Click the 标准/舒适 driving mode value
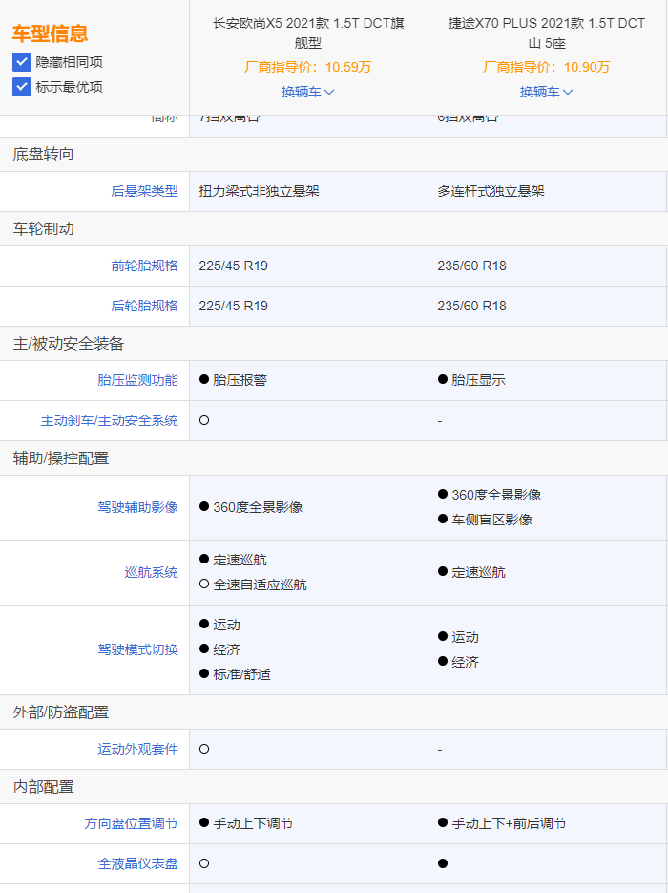The width and height of the screenshot is (668, 893). pyautogui.click(x=241, y=675)
